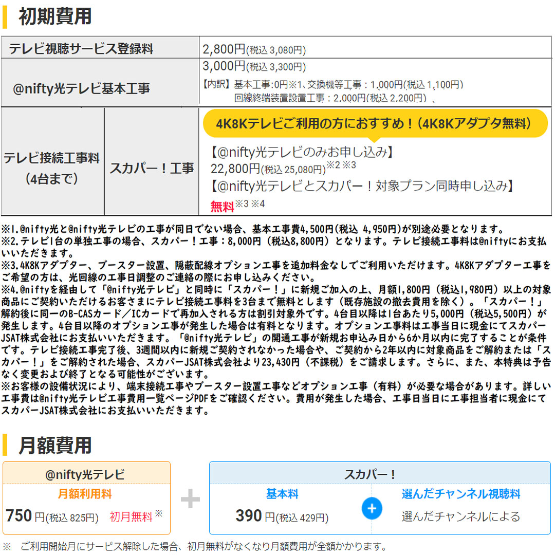Select the 月額費用 section heading

click(x=55, y=445)
